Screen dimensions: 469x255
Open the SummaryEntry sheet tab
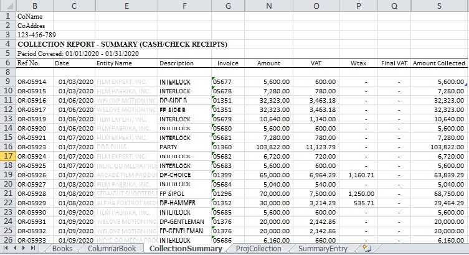tap(323, 248)
